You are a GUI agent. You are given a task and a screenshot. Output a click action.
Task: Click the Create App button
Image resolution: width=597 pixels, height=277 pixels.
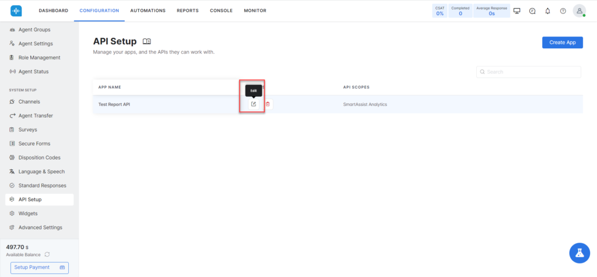(562, 42)
